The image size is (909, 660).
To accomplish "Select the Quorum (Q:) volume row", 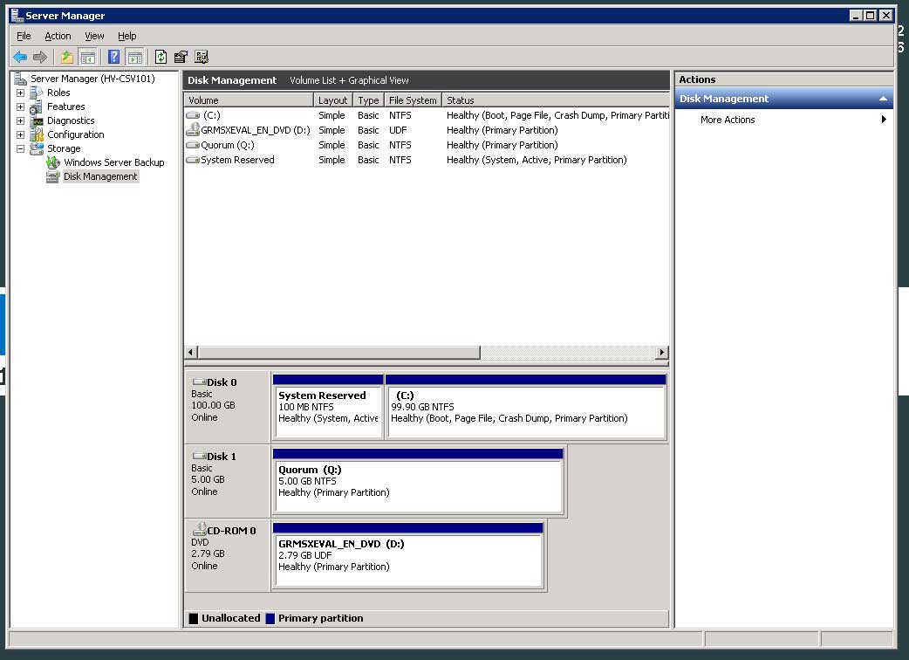I will [427, 145].
